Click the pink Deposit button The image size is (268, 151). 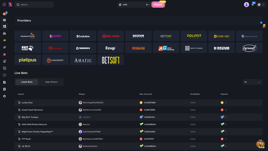158,4
